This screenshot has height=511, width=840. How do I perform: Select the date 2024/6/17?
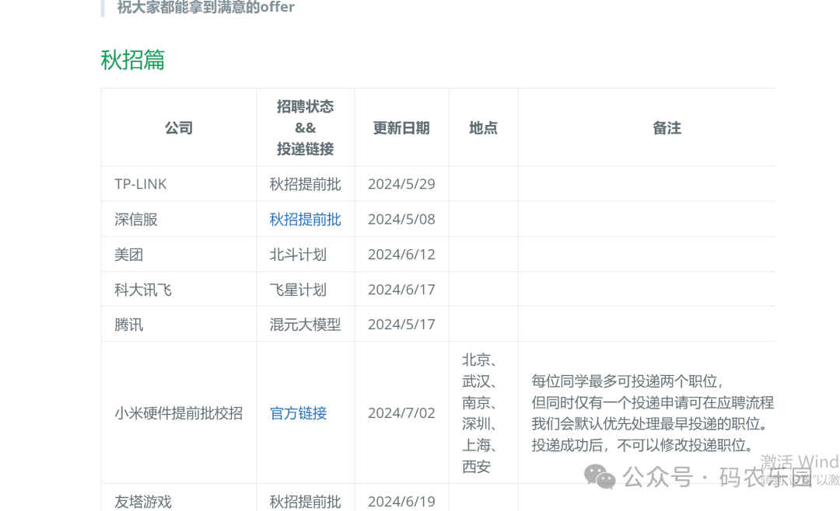(401, 290)
